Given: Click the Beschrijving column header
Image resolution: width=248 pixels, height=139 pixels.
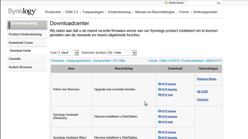Looking at the screenshot, I should [124, 69].
